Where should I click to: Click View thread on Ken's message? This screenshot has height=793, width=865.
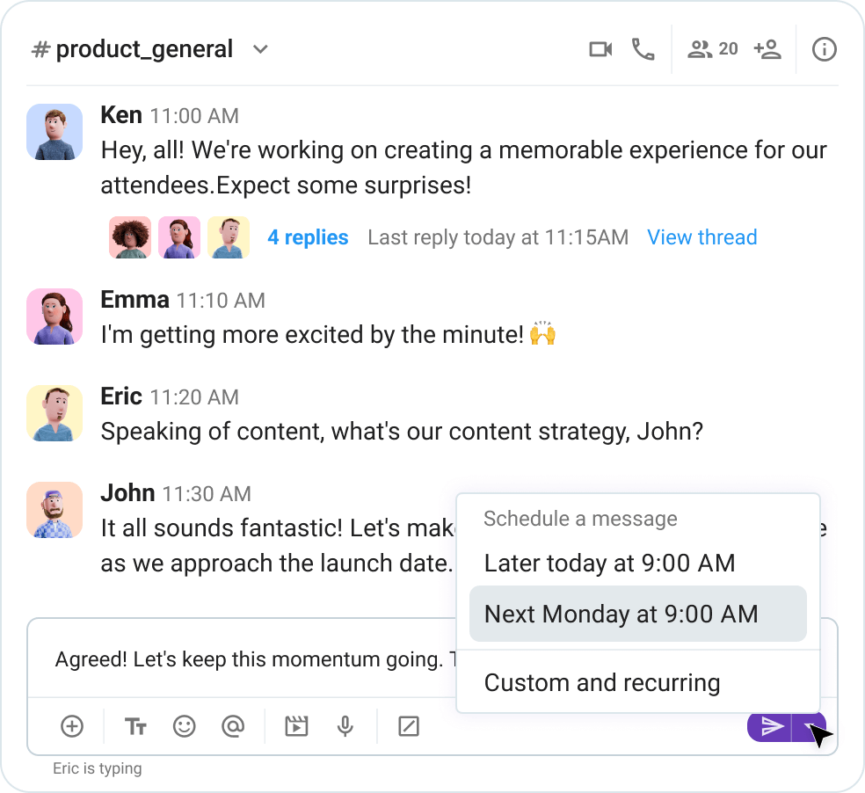(x=701, y=237)
